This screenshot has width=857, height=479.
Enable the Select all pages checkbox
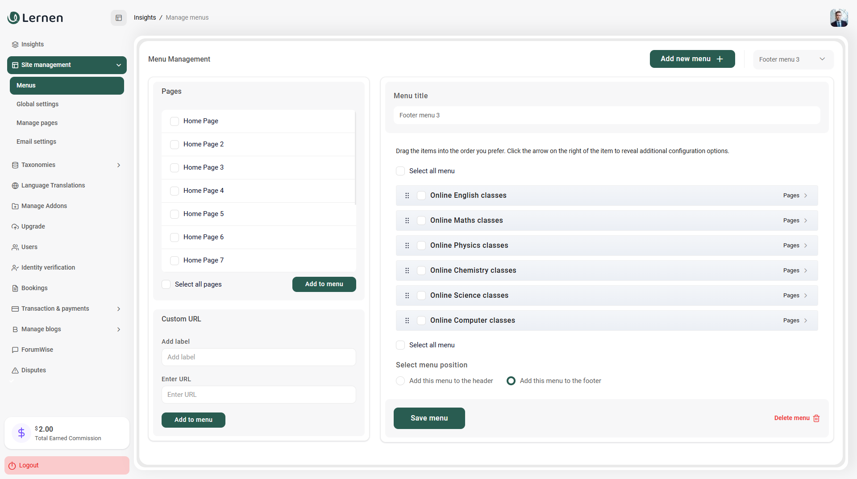[x=166, y=284]
